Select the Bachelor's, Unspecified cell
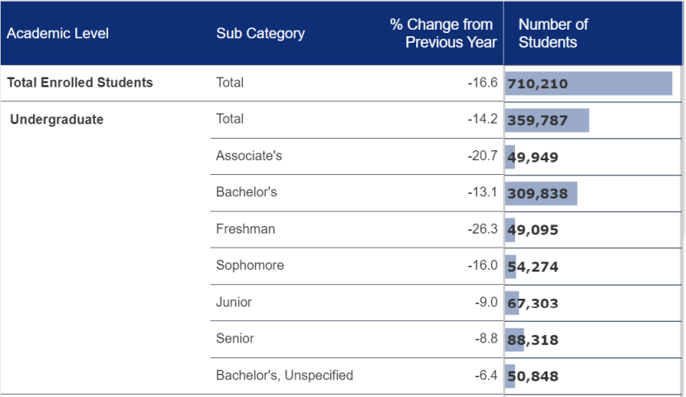The height and width of the screenshot is (397, 686). tap(285, 376)
